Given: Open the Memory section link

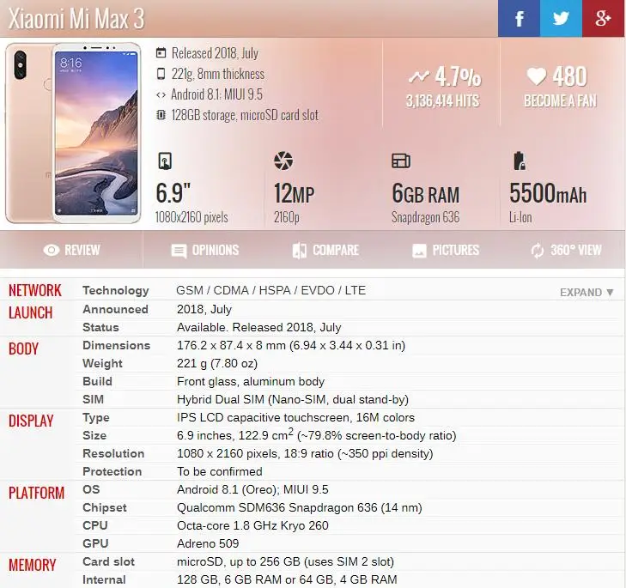Looking at the screenshot, I should (x=33, y=565).
